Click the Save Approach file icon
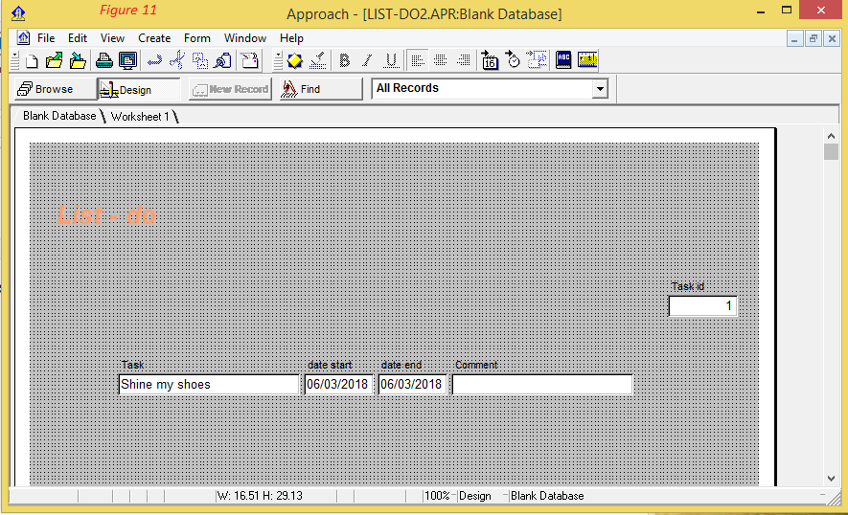Screen dimensions: 848x515 coord(78,60)
